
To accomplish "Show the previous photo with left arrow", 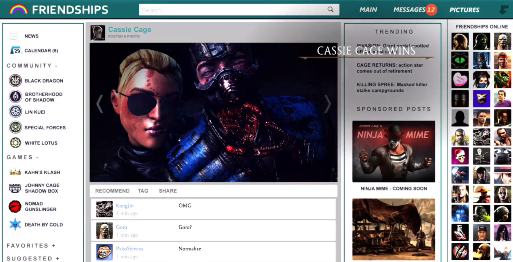I will click(100, 104).
